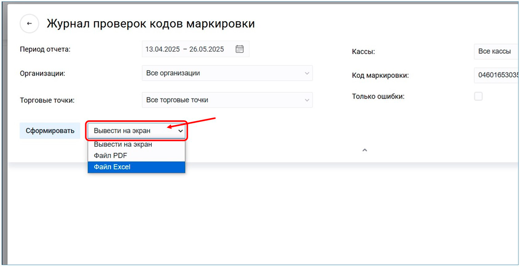This screenshot has width=520, height=267.
Task: Click the start date 13.04.2025
Action: coord(162,49)
